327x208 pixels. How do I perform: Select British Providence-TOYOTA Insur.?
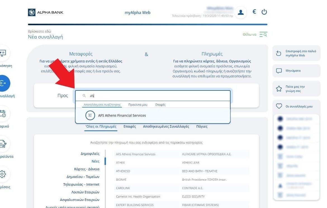tap(204, 180)
